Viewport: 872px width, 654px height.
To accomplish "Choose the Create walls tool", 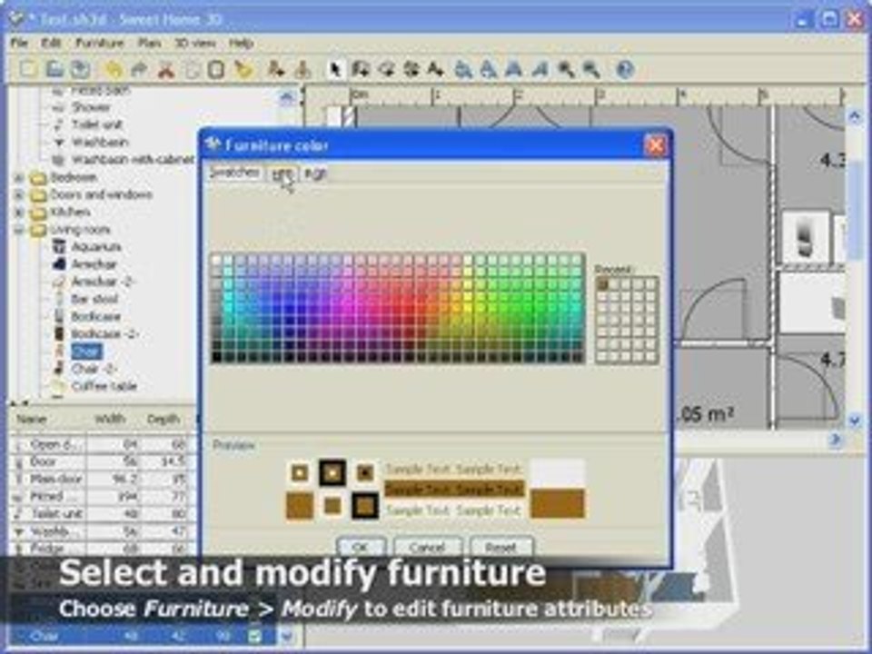I will click(x=361, y=70).
